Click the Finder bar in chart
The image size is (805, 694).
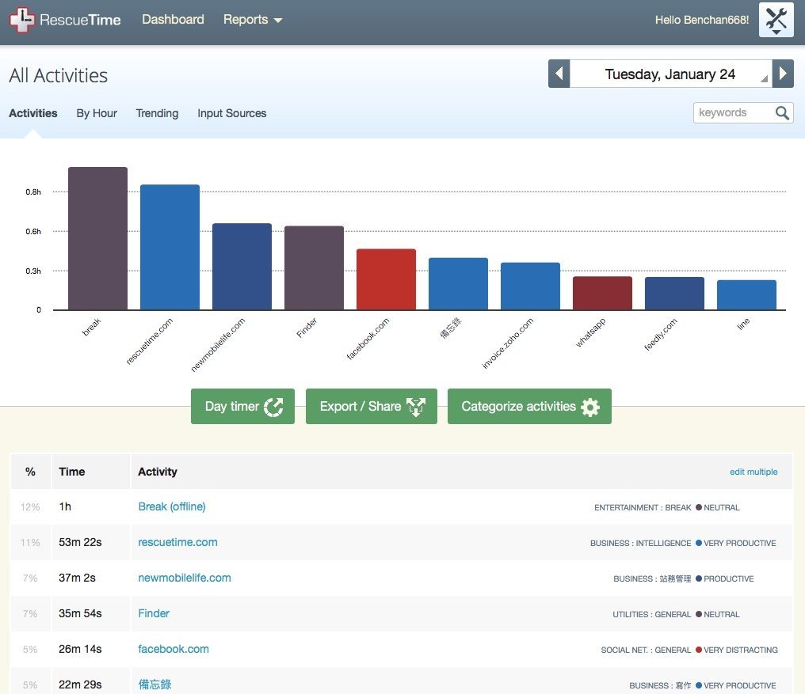[315, 267]
